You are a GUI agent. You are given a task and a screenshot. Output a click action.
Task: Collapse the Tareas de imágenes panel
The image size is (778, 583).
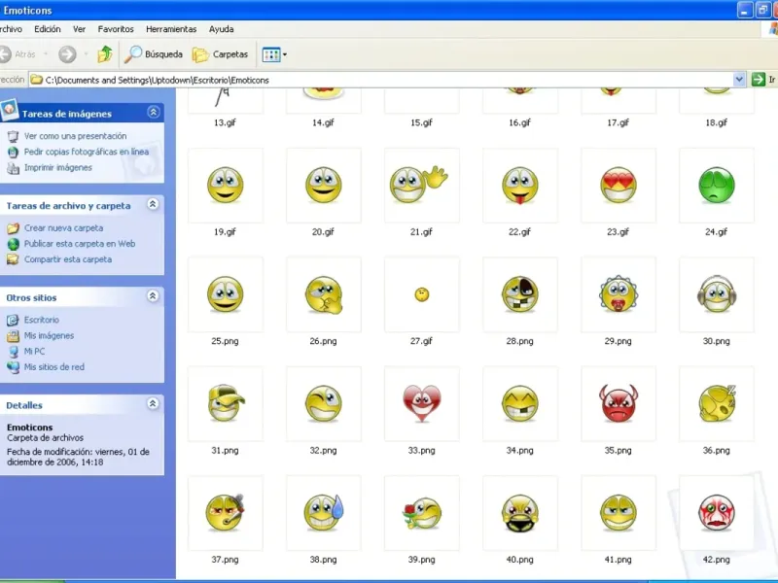coord(154,113)
